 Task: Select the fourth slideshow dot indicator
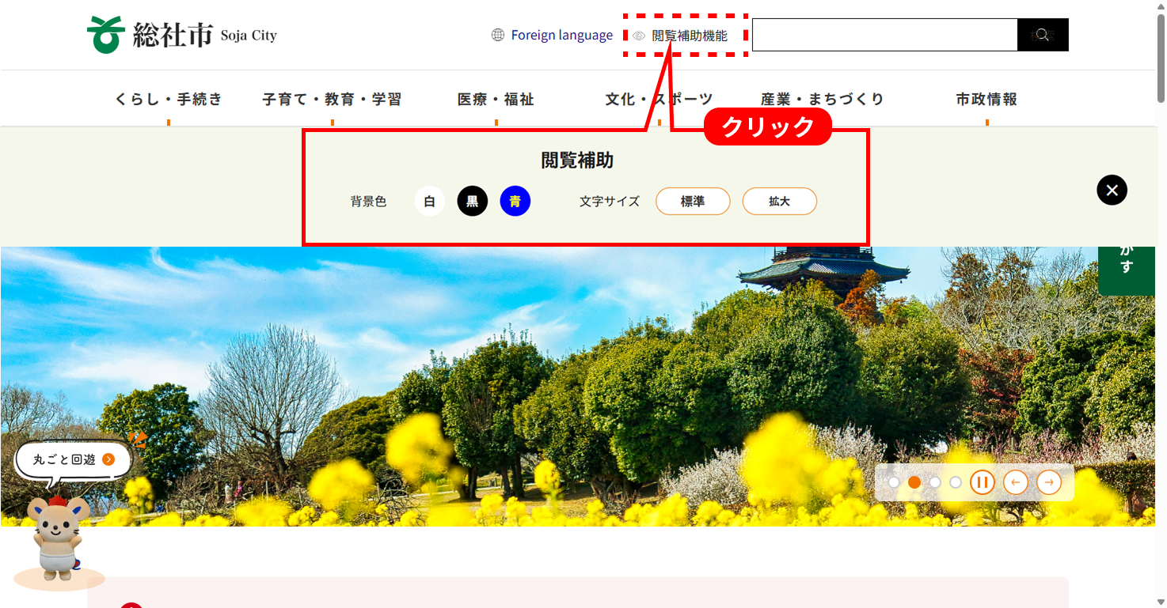pos(956,482)
